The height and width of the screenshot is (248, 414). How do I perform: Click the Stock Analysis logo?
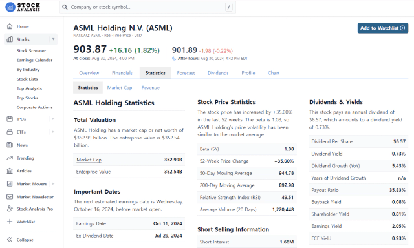(23, 7)
